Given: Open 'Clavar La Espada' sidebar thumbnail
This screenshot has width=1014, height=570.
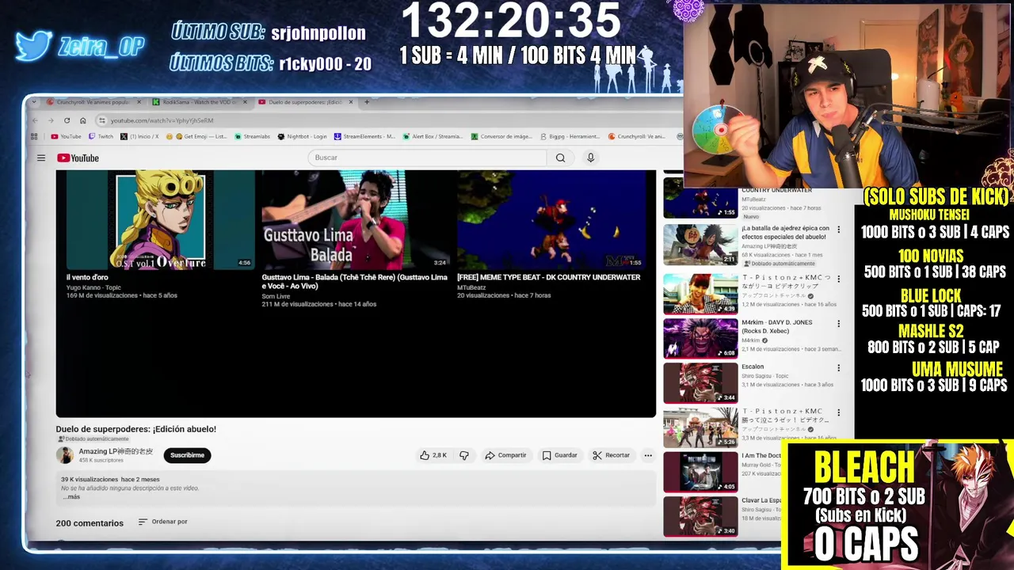Looking at the screenshot, I should [700, 516].
